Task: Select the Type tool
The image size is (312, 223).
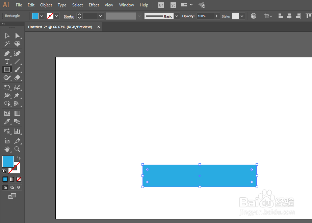Action: (x=7, y=62)
